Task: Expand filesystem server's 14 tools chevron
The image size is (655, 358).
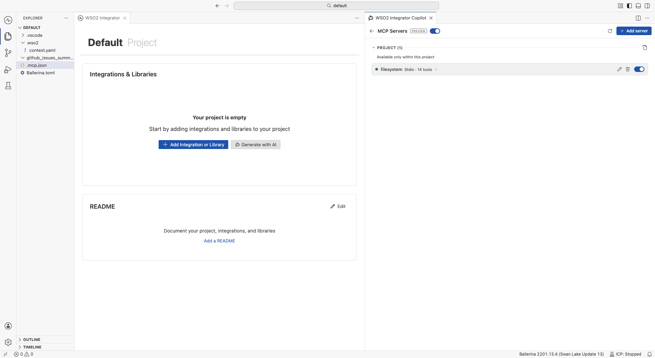Action: (x=436, y=70)
